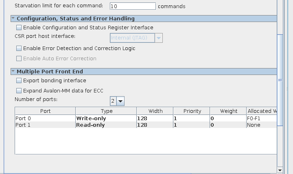Screen dimensions: 293x174
Task: Collapse Configuration, Status and Error Handling section
Action: coord(13,18)
